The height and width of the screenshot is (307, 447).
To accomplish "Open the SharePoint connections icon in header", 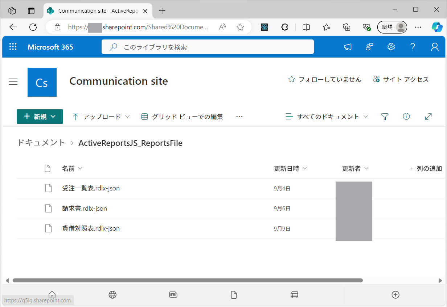I will click(x=369, y=47).
